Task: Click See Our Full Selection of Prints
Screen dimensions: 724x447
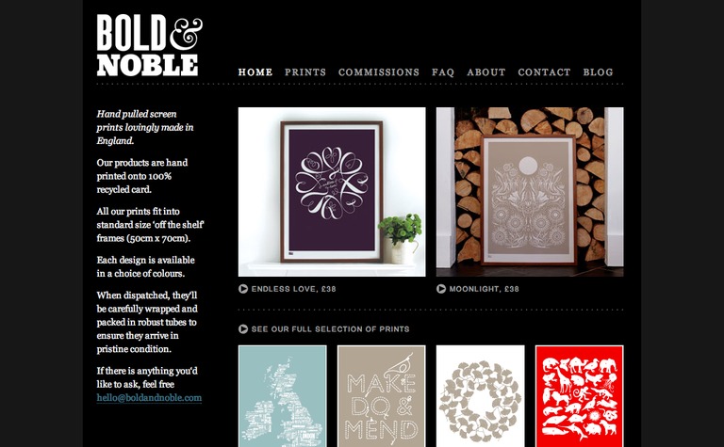Action: 331,329
